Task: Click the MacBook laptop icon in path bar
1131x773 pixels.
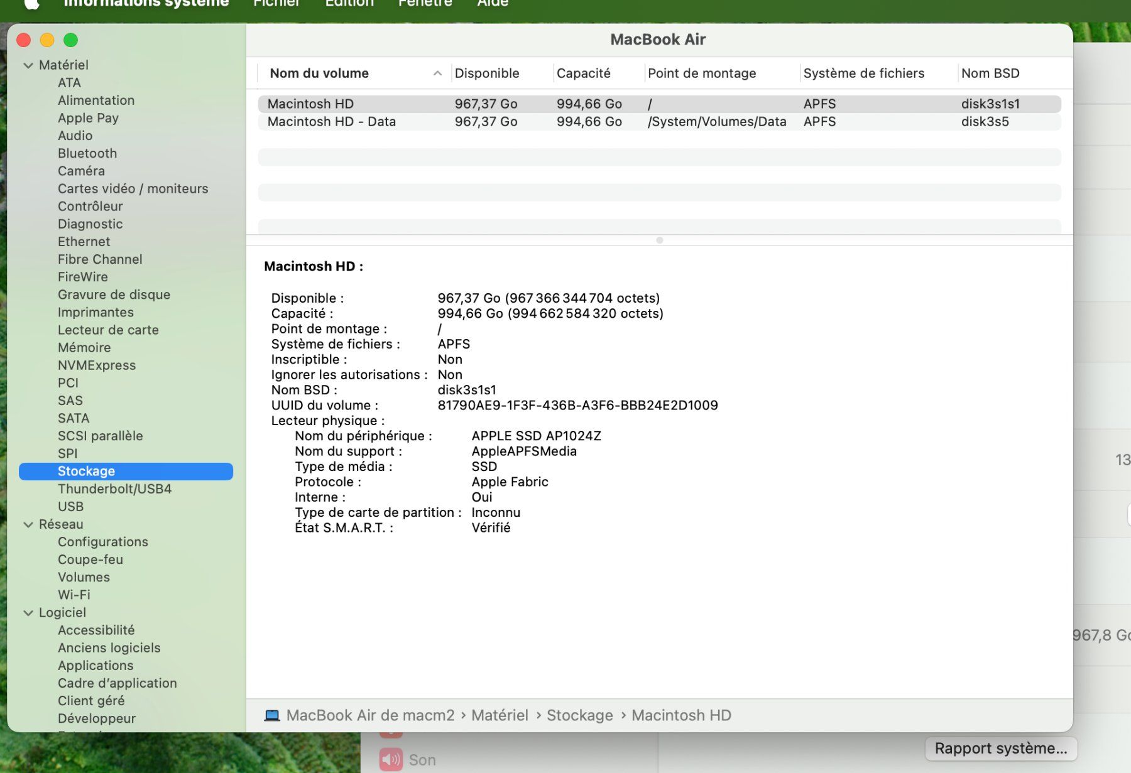Action: coord(272,715)
